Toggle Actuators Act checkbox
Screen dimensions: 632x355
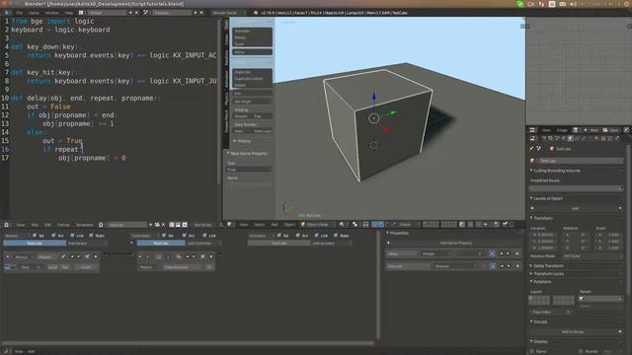click(x=298, y=235)
